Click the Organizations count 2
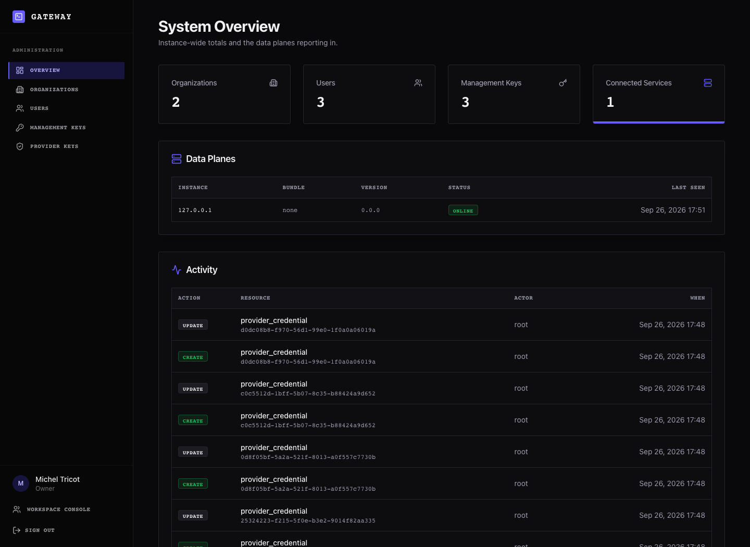 point(176,102)
